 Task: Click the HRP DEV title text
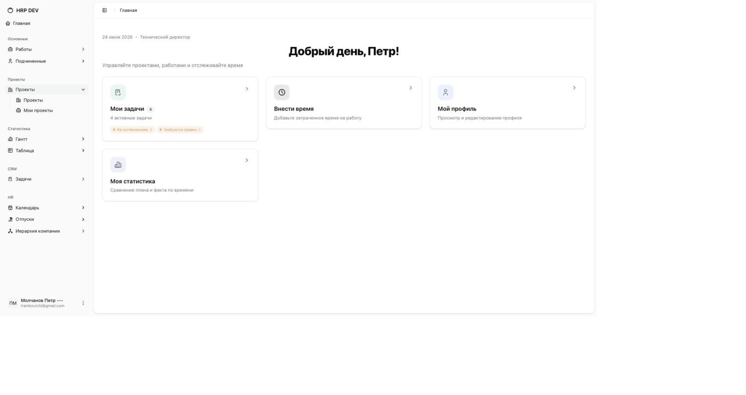27,10
